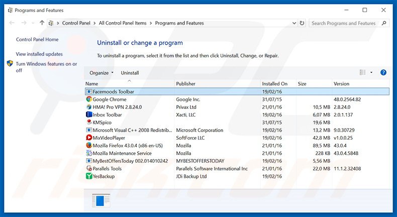
Task: Go back with the back arrow
Action: click(12, 23)
